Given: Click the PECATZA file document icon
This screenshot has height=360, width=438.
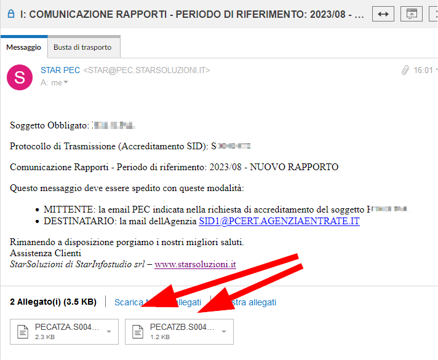Looking at the screenshot, I should pyautogui.click(x=23, y=332).
